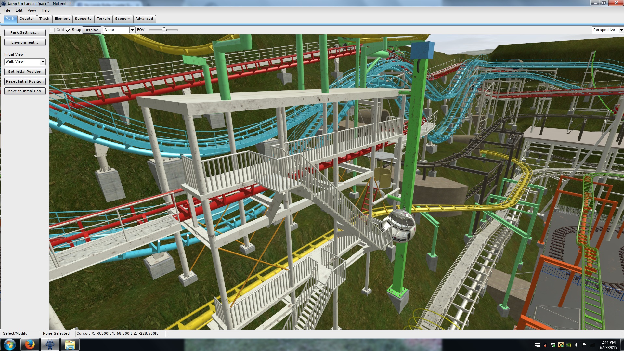Screen dimensions: 624x351
Task: Click the NoLimits 2 taskbar icon
Action: click(50, 344)
